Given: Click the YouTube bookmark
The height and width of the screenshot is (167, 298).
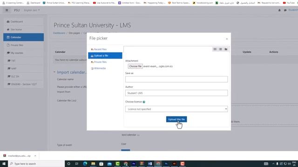Looking at the screenshot, I should pyautogui.click(x=289, y=3).
